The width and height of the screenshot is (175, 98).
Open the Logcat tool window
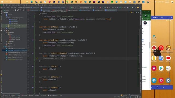pyautogui.click(x=37, y=95)
